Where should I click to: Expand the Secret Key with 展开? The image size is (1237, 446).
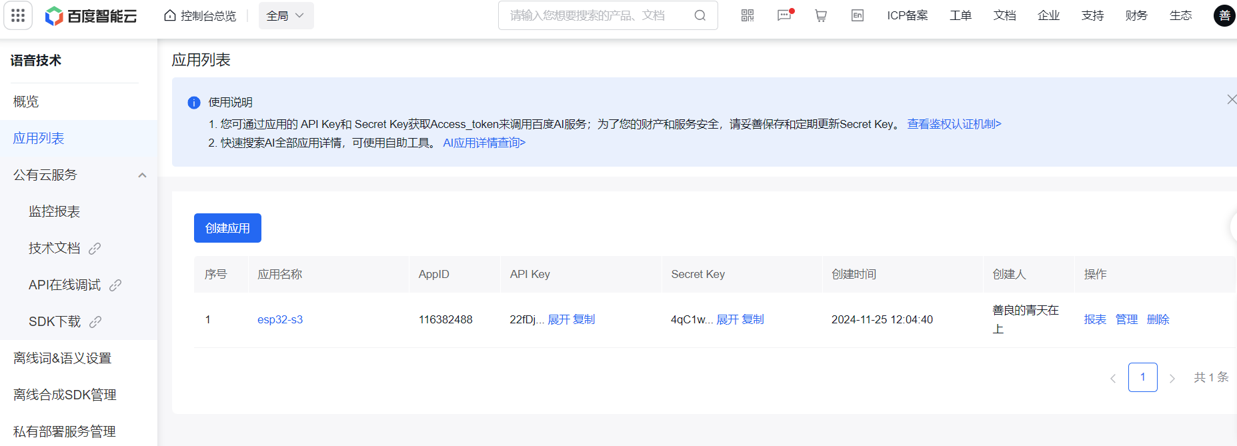click(728, 319)
